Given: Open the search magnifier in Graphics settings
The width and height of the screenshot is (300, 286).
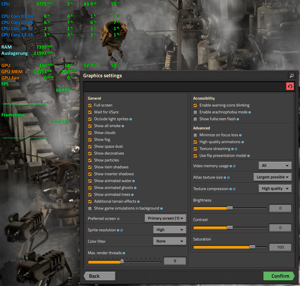Looking at the screenshot, I should 291,76.
